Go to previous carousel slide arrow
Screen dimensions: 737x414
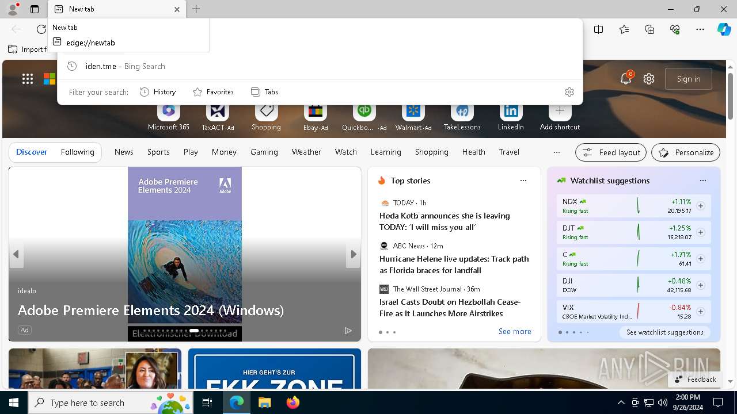pos(16,254)
